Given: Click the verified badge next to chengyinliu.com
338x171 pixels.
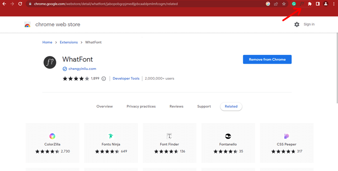Looking at the screenshot, I should pos(64,69).
